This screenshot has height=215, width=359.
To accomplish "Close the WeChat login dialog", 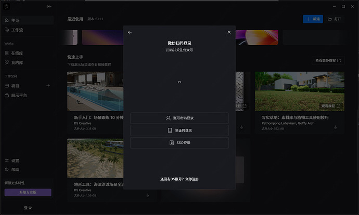I will (x=229, y=32).
